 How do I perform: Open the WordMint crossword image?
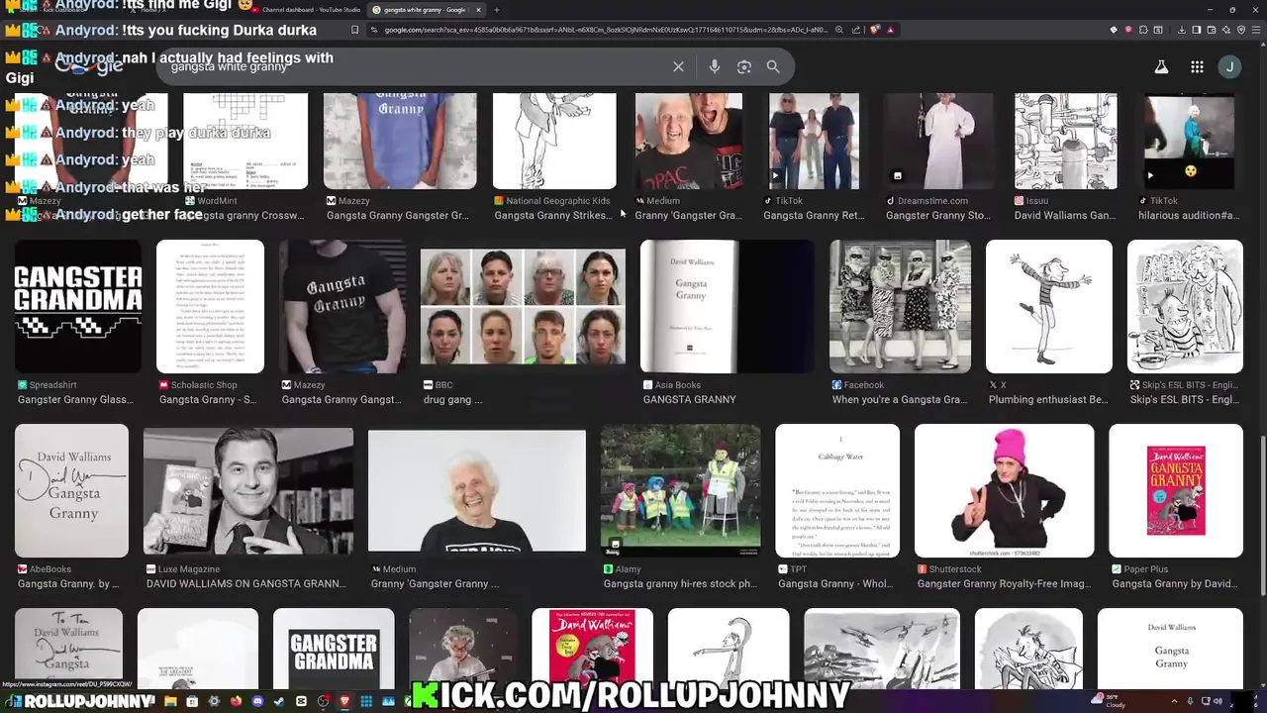(245, 141)
